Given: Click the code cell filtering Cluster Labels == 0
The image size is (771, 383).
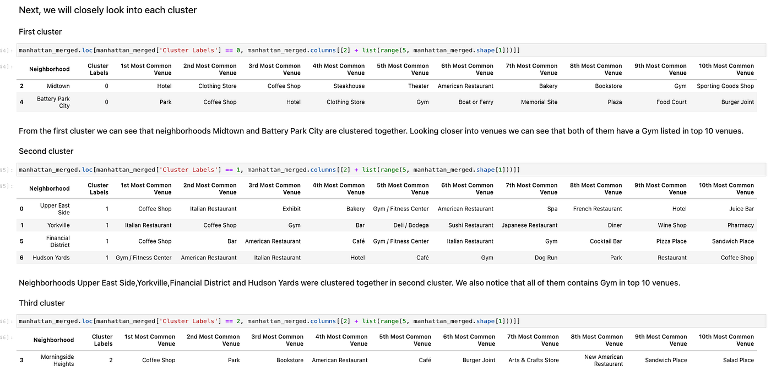Looking at the screenshot, I should tap(391, 50).
